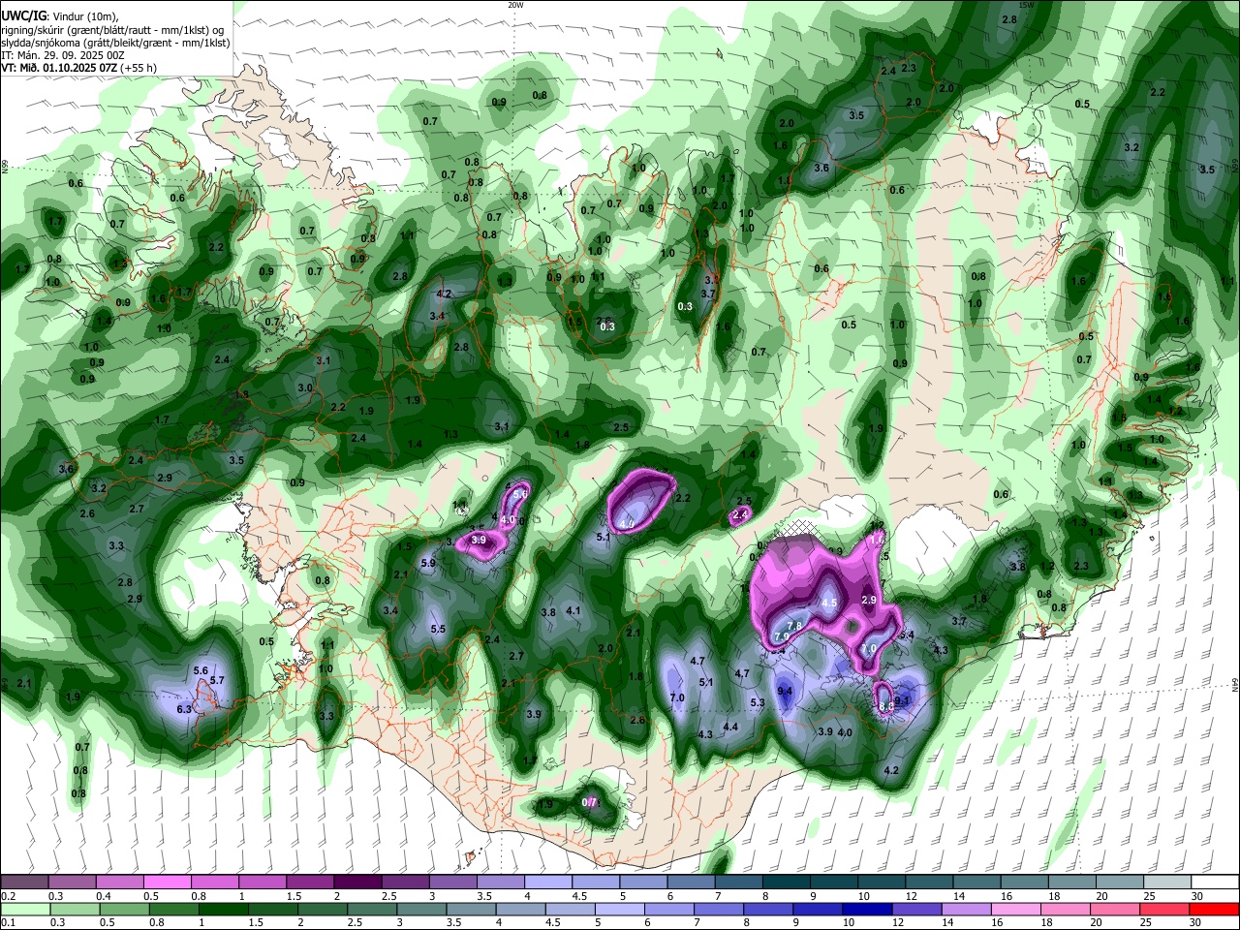Click the 'VT: Mið. 01.10.2025 07Z (+55 h)' line
This screenshot has height=930, width=1240.
point(79,68)
